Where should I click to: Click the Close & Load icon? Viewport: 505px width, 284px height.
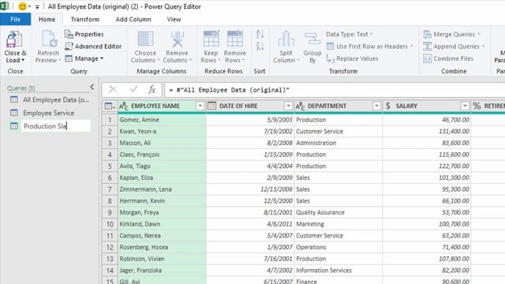[x=14, y=39]
